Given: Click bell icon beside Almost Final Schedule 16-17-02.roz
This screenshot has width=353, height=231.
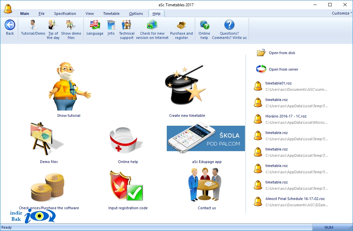Looking at the screenshot, I should (x=258, y=202).
